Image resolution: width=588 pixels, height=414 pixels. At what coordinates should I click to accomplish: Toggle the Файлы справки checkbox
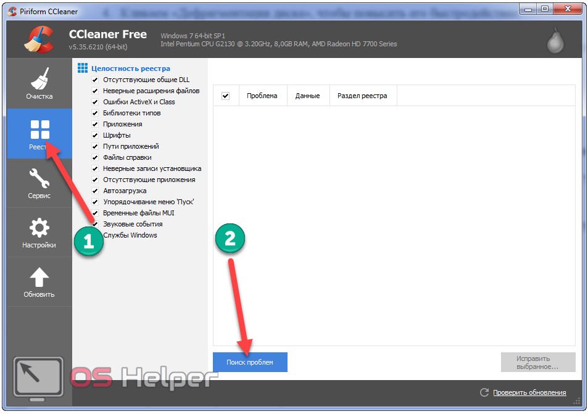coord(95,158)
